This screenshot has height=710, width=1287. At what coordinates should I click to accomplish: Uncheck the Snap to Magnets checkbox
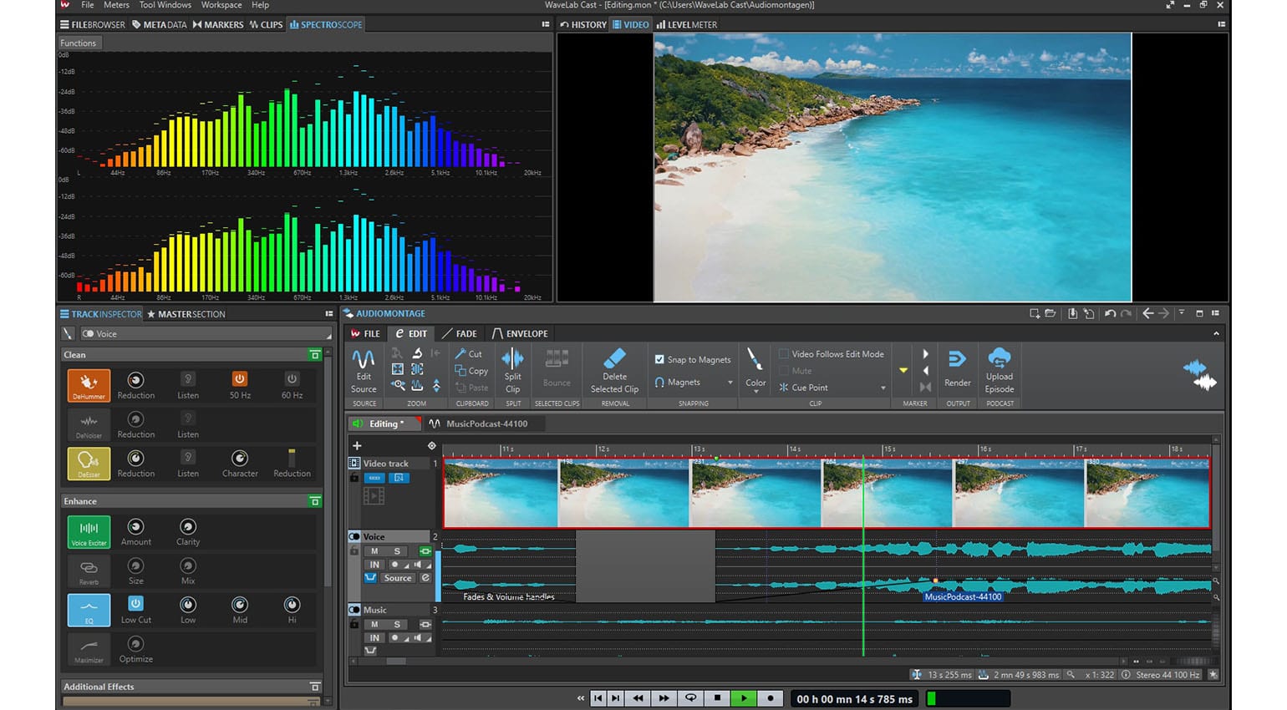(659, 359)
